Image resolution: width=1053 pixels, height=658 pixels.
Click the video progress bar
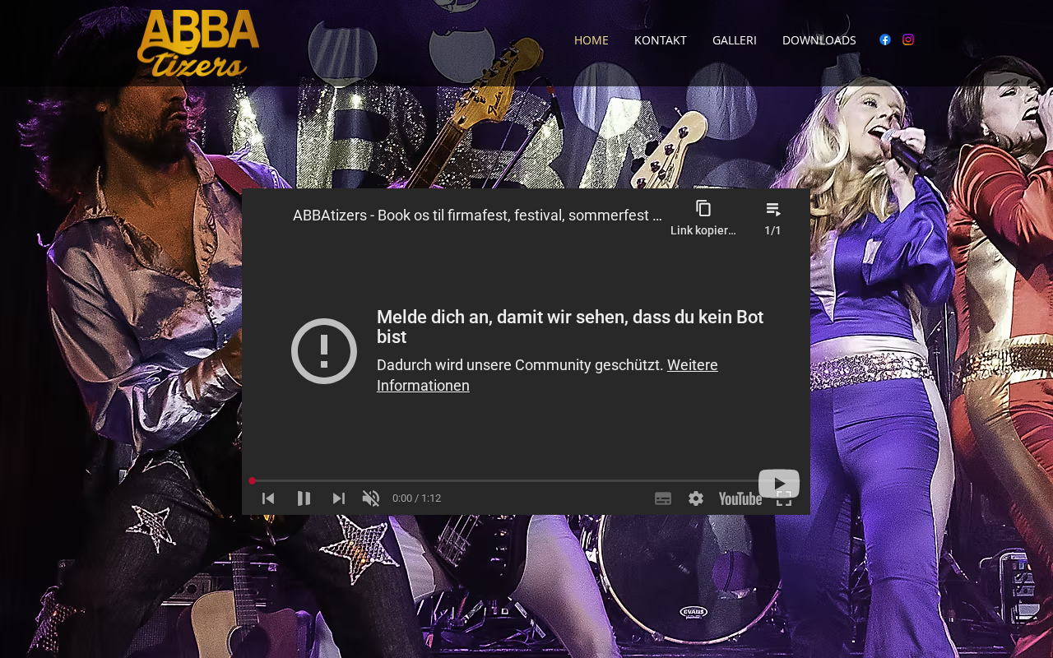[x=526, y=480]
